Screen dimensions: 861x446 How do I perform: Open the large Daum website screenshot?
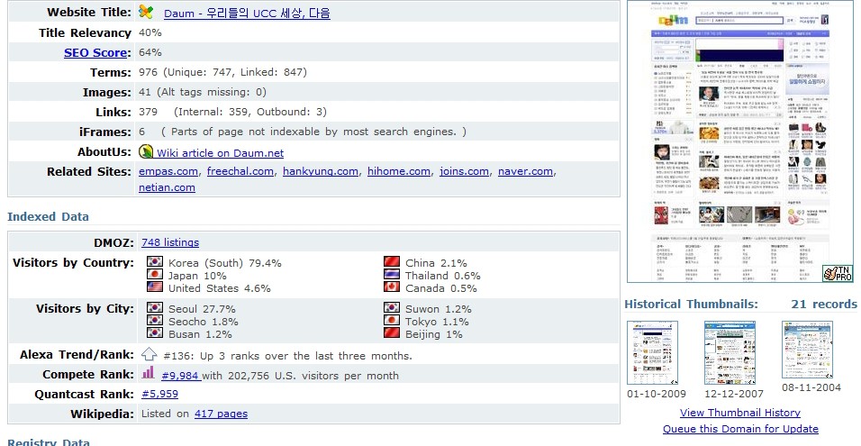739,141
